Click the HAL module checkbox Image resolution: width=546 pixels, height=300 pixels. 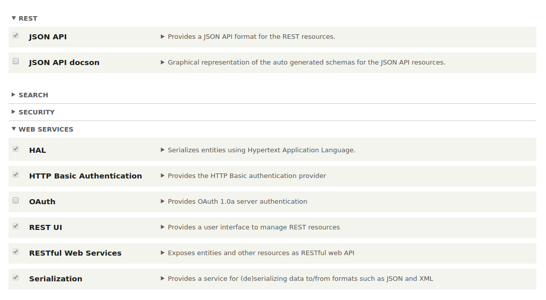click(x=16, y=149)
